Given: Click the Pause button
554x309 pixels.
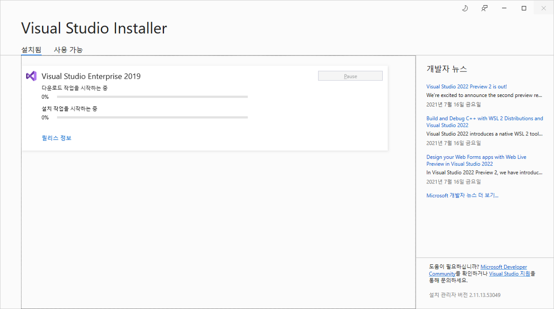Looking at the screenshot, I should (x=350, y=76).
